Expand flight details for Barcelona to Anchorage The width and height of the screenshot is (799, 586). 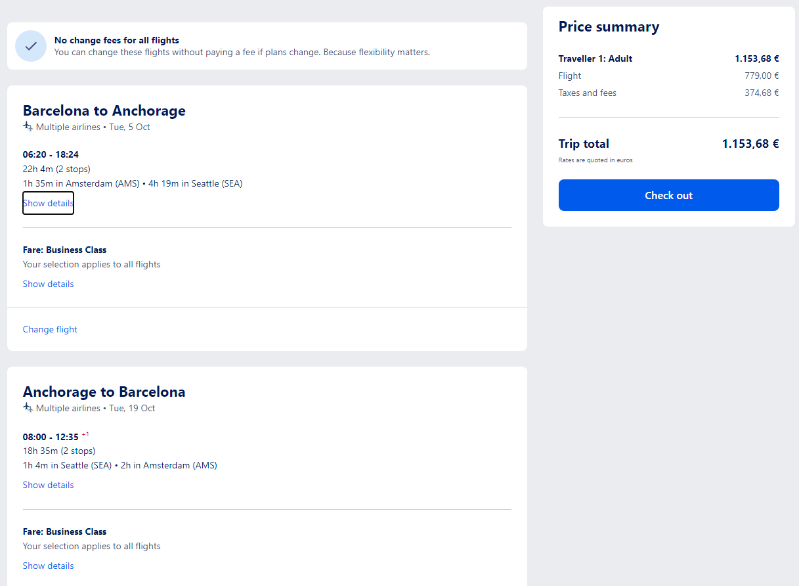click(48, 203)
